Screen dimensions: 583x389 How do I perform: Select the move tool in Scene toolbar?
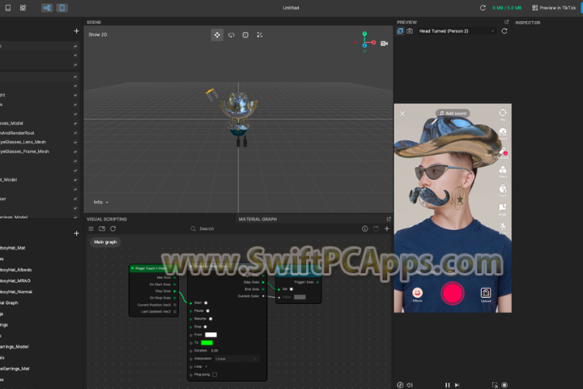(x=217, y=35)
